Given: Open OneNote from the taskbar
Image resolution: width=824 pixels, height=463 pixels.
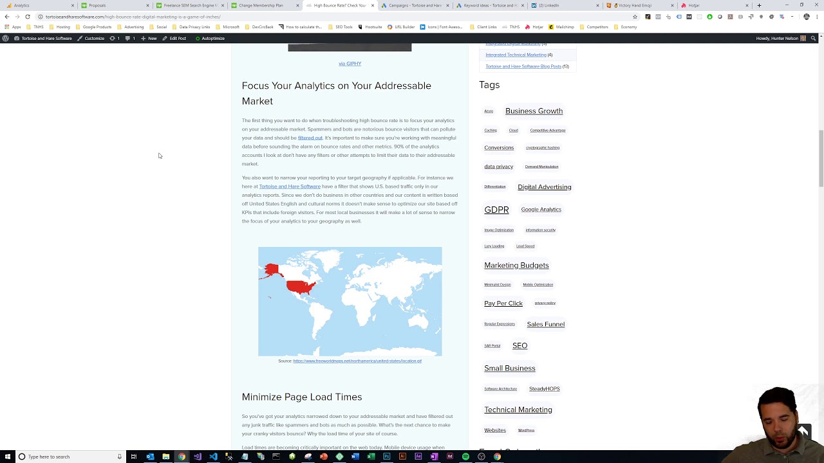Looking at the screenshot, I should 434,457.
